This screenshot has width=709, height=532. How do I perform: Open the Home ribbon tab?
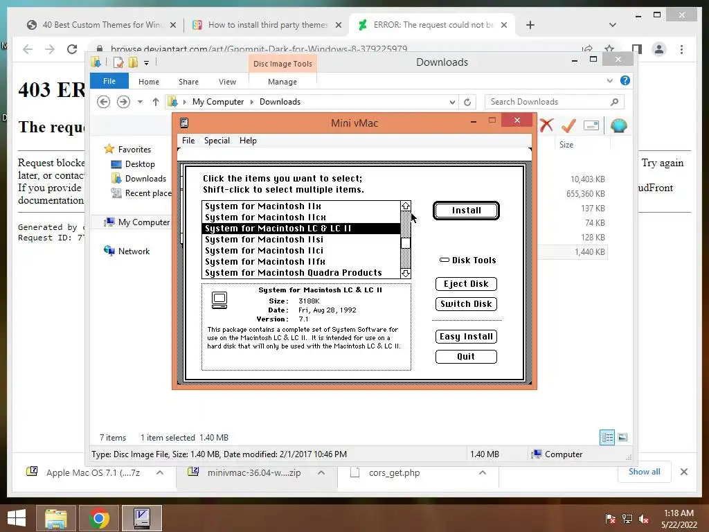click(149, 82)
